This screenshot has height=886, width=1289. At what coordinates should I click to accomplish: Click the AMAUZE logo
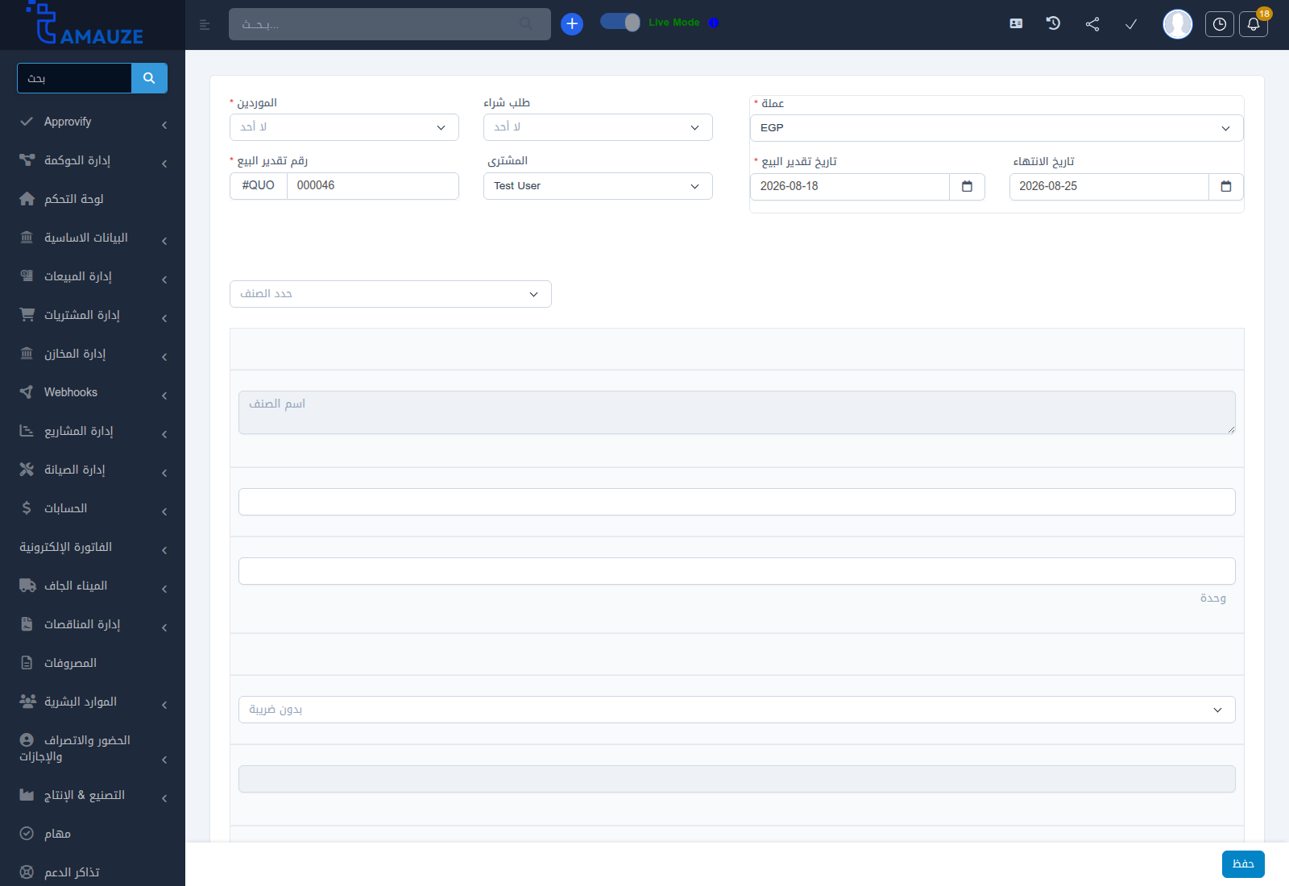(85, 24)
